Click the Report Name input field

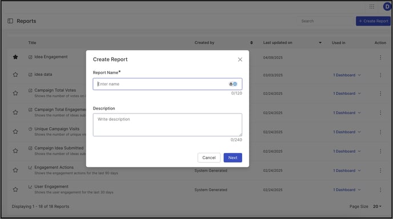167,84
